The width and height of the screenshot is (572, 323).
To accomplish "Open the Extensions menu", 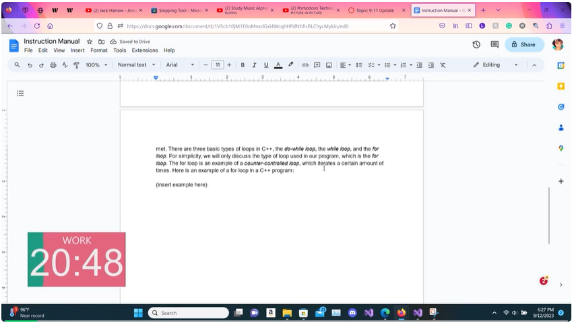I will (144, 50).
